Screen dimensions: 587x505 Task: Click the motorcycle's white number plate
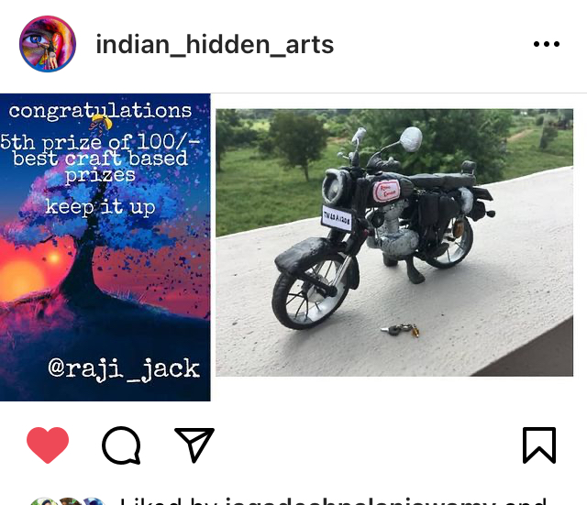click(337, 217)
